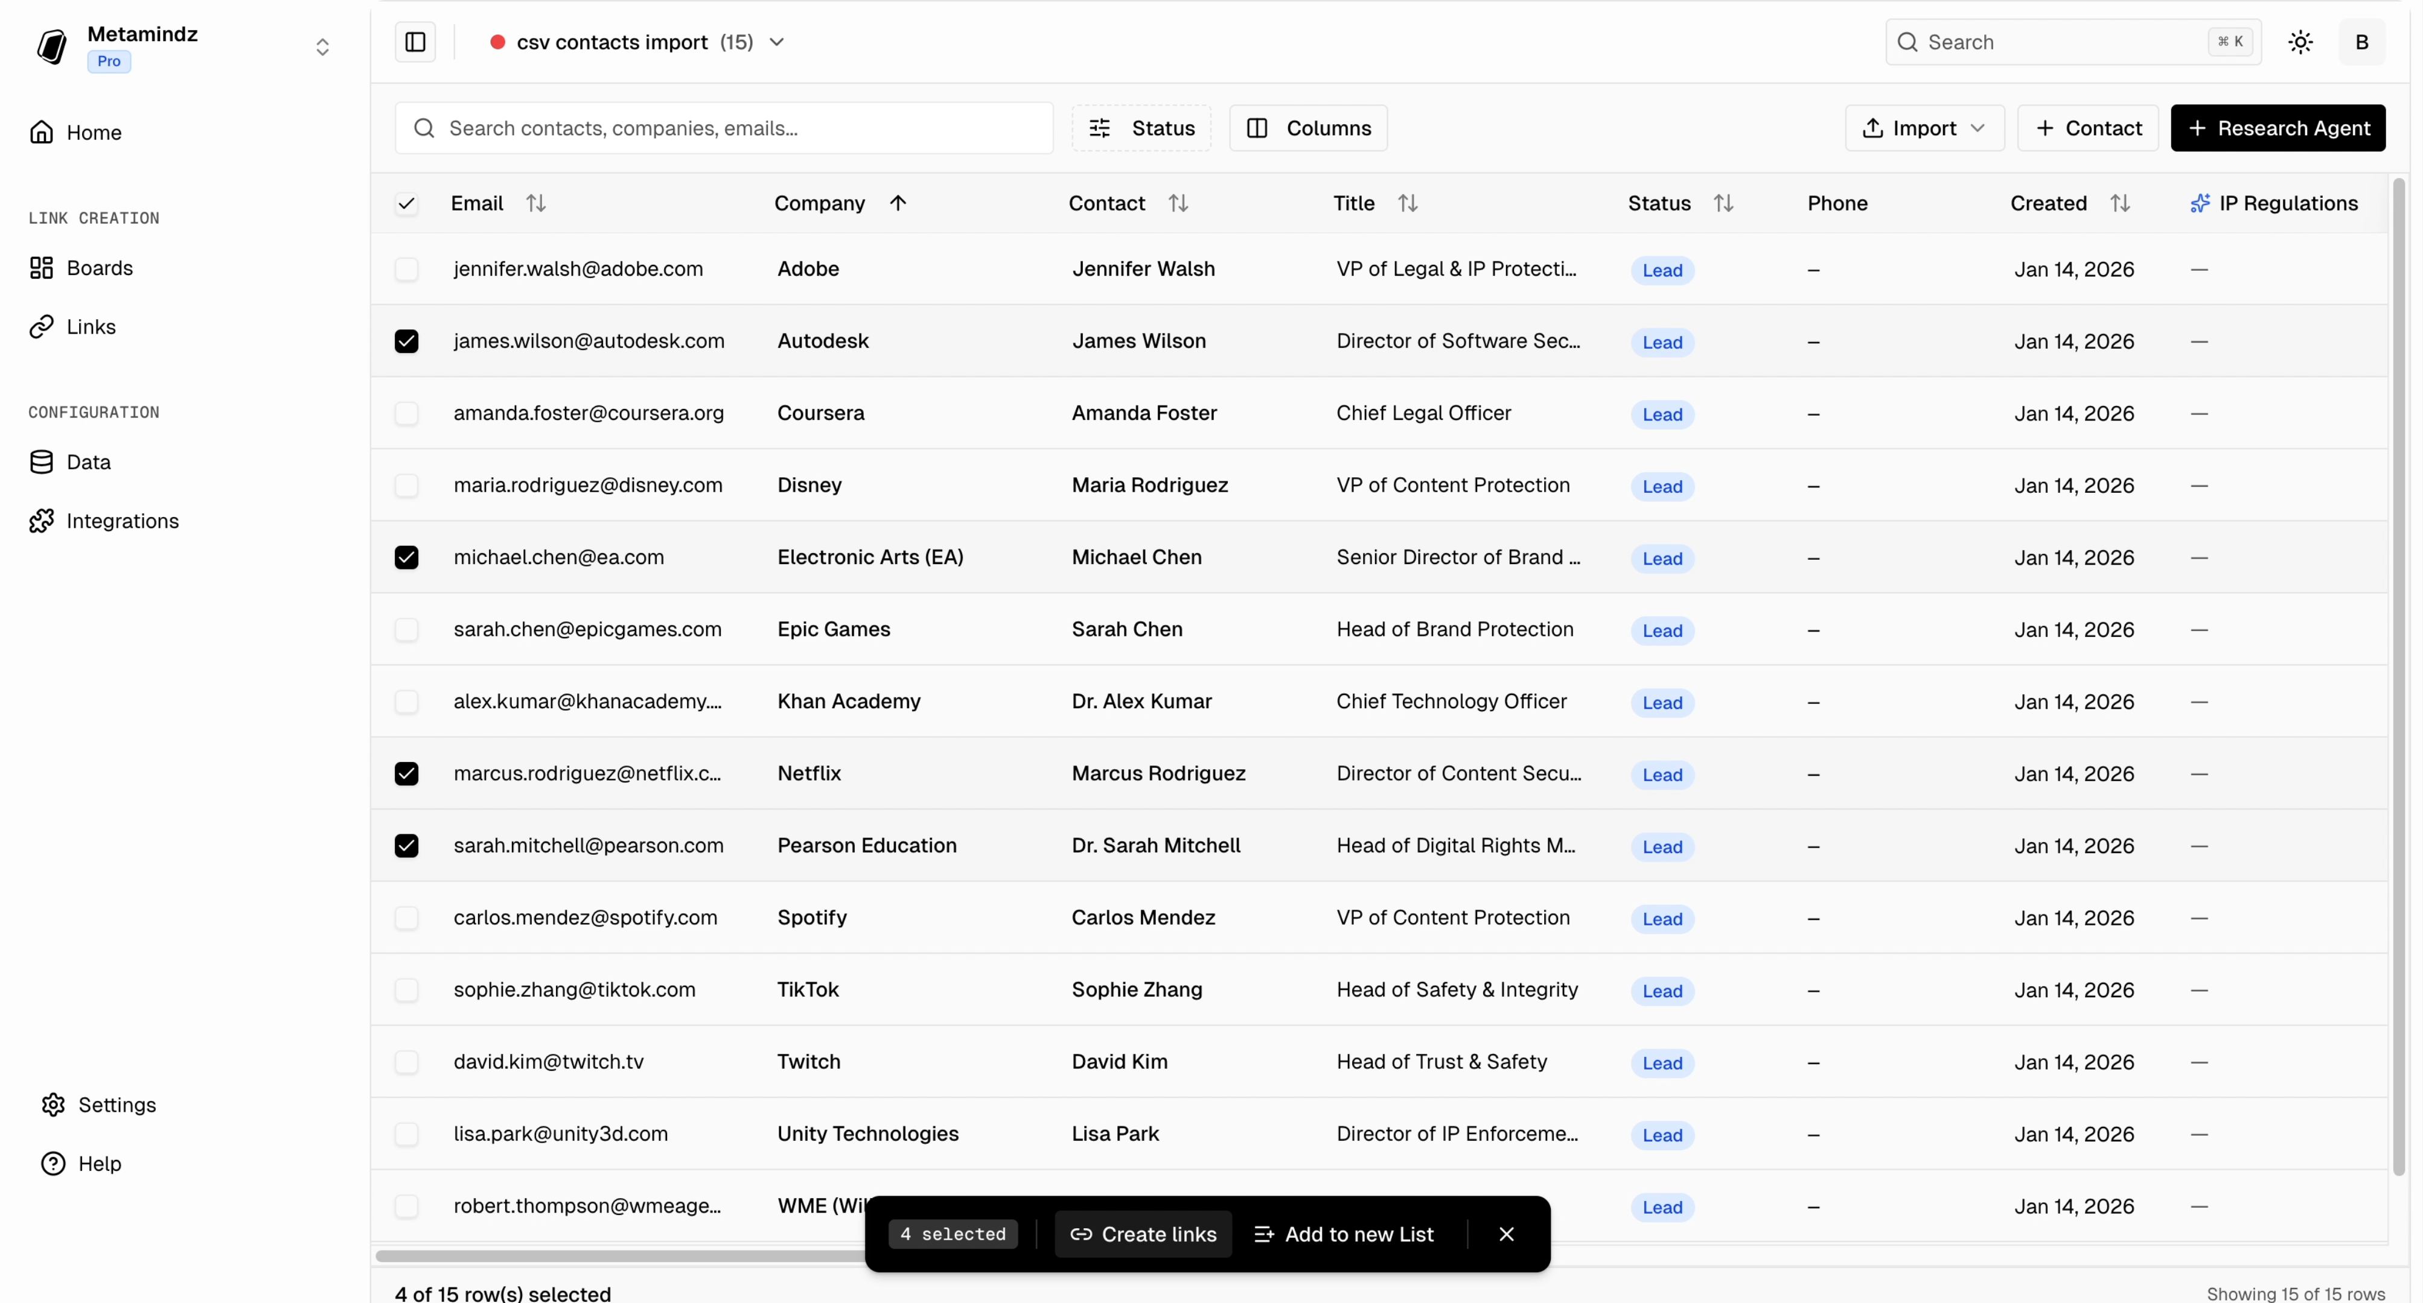This screenshot has width=2423, height=1303.
Task: Toggle the select-all checkbox in the table header
Action: pos(407,203)
